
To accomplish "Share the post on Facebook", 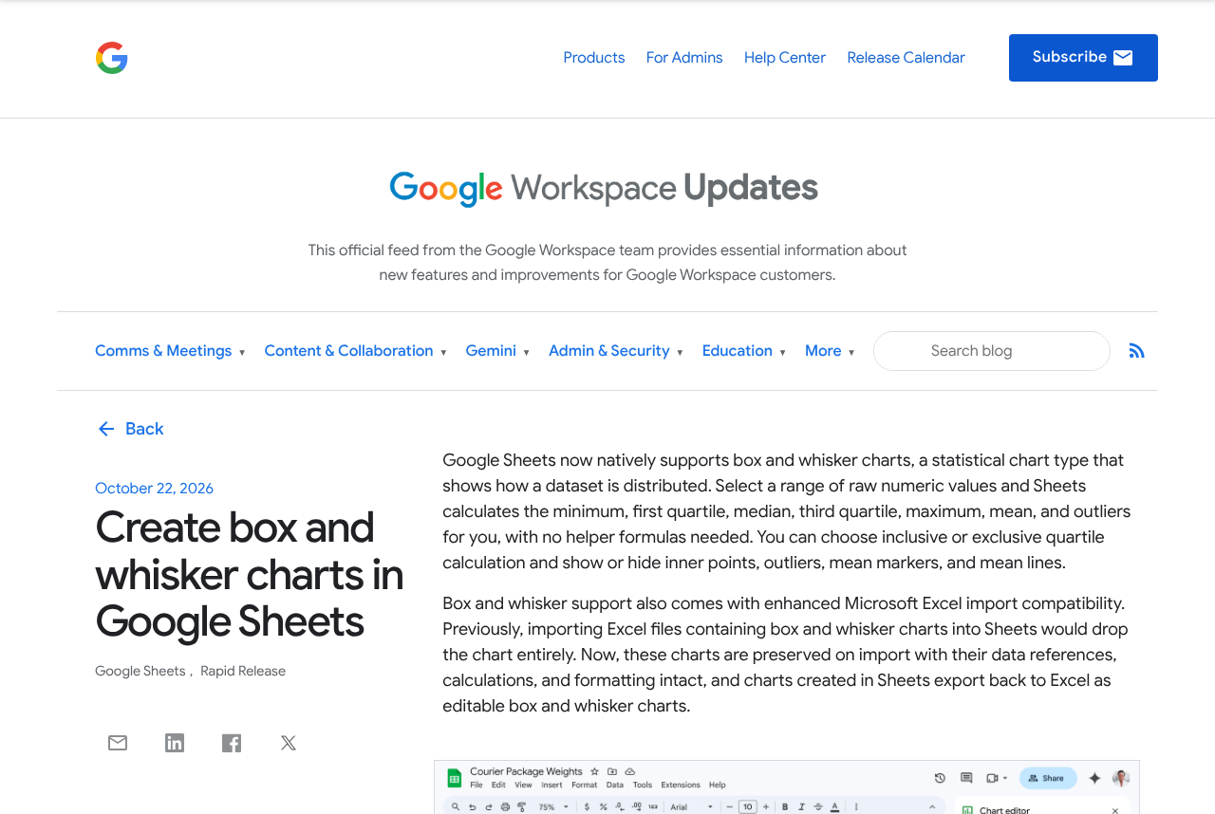I will (232, 743).
